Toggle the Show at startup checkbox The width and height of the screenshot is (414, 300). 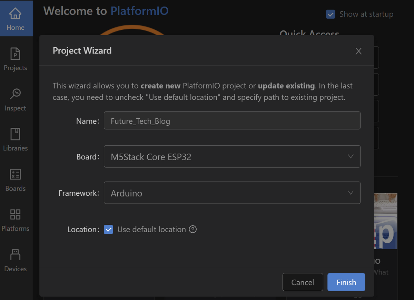(331, 14)
